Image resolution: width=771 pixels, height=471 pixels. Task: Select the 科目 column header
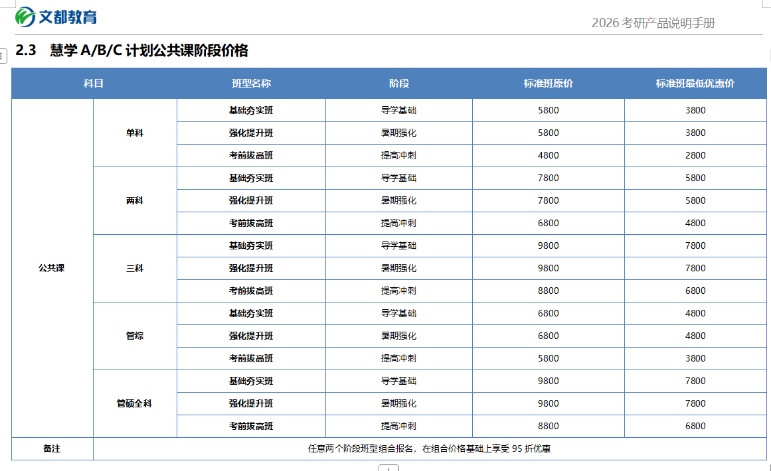pos(94,84)
